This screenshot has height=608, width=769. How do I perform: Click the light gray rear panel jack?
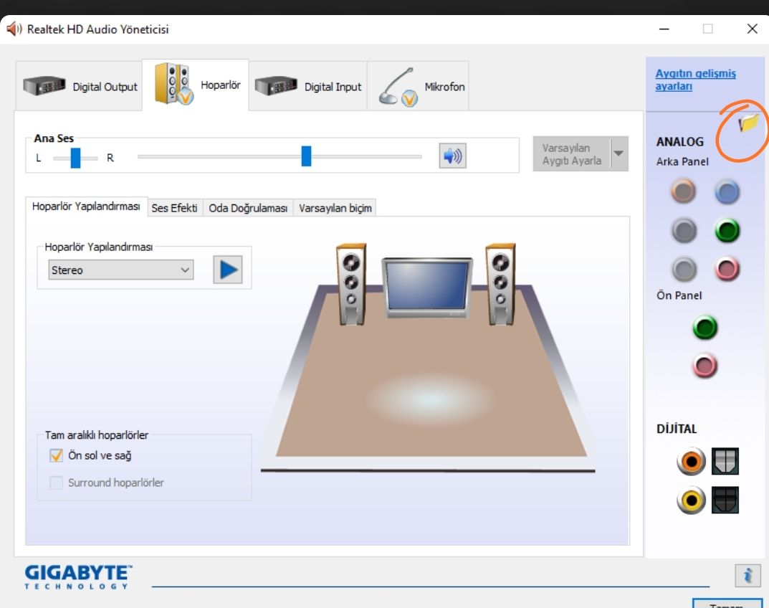click(683, 269)
